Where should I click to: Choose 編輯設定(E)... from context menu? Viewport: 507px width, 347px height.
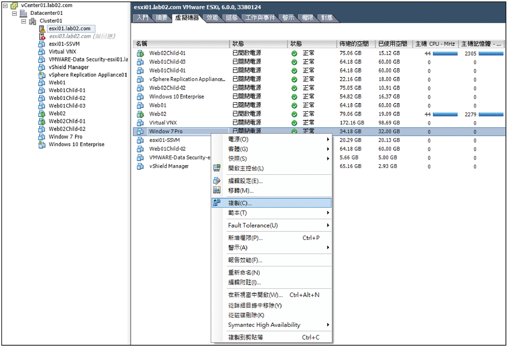click(271, 181)
